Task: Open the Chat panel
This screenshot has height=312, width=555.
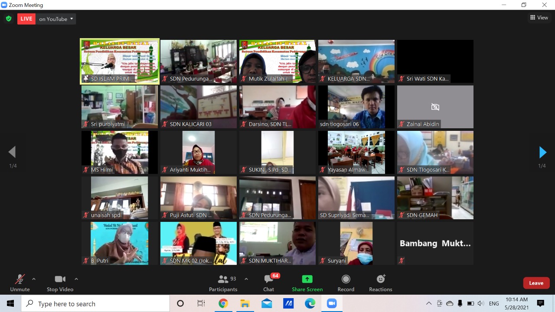Action: coord(269,283)
